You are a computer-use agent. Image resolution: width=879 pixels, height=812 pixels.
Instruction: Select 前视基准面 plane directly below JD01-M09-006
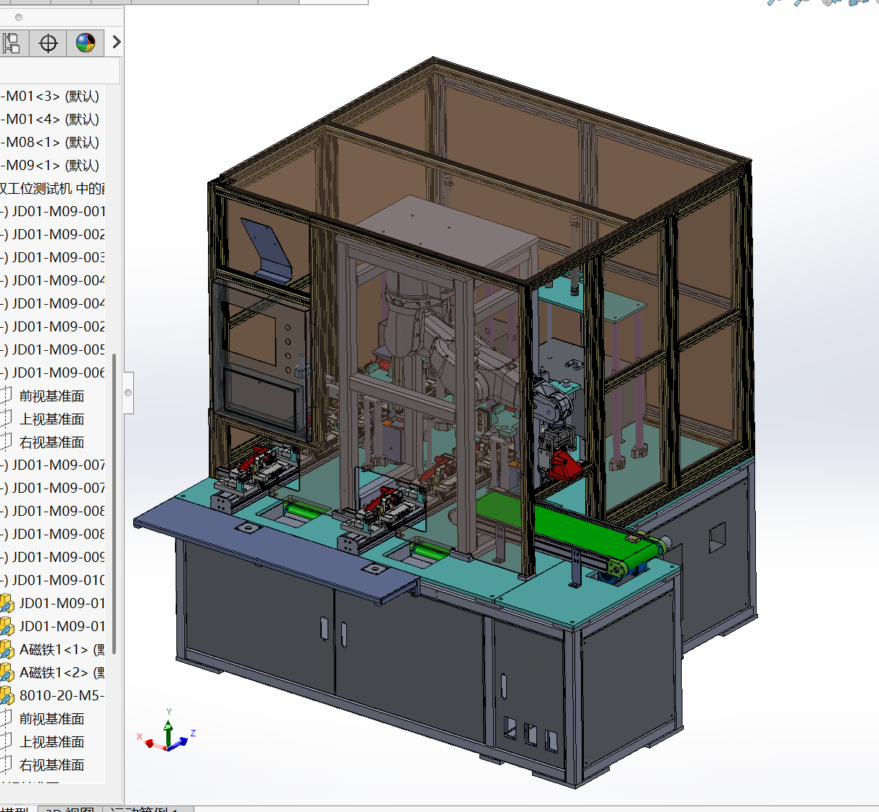pos(52,396)
